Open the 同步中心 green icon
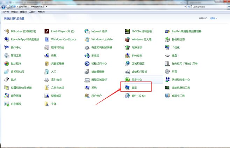 (x=127, y=79)
